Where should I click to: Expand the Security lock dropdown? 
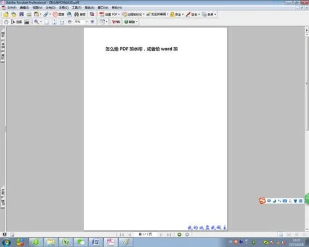click(177, 14)
